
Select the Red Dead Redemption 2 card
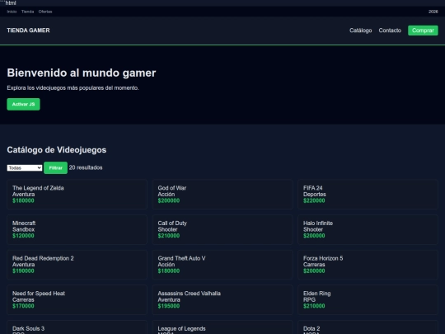[77, 265]
